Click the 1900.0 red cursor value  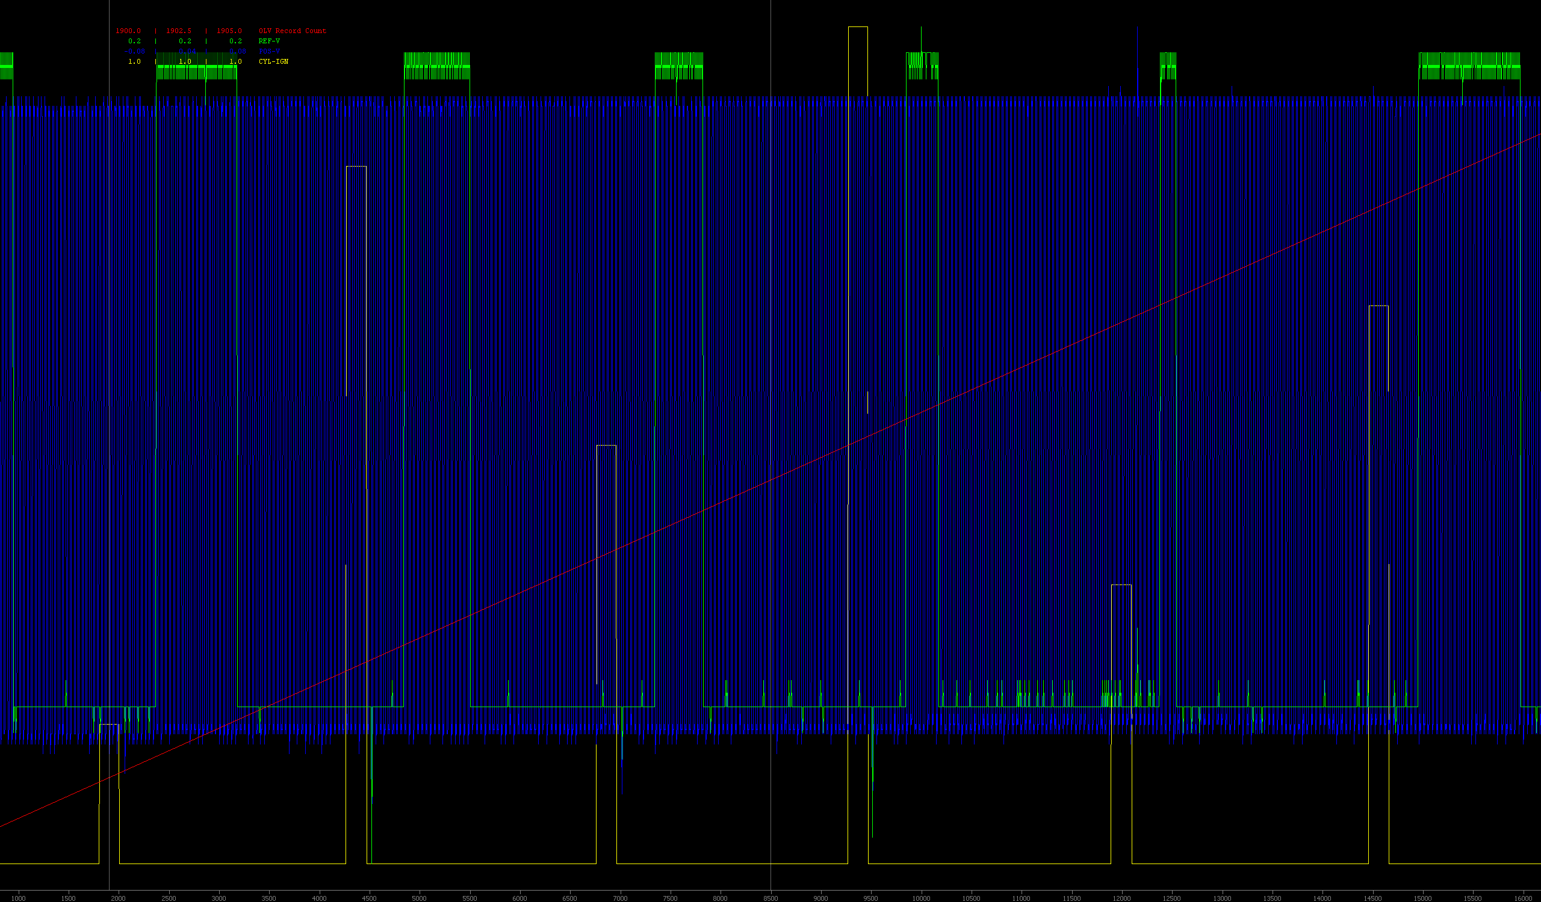(x=128, y=31)
